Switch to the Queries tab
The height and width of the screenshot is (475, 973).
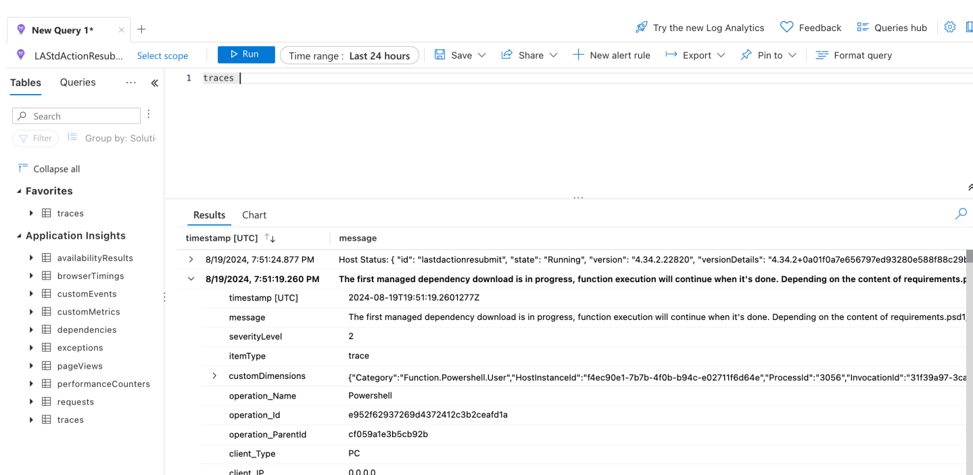[x=78, y=83]
